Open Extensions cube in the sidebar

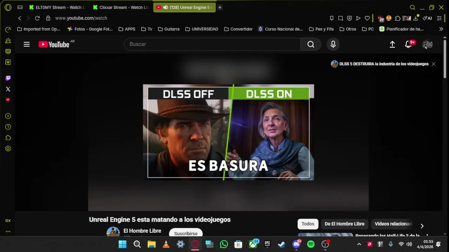[8, 138]
